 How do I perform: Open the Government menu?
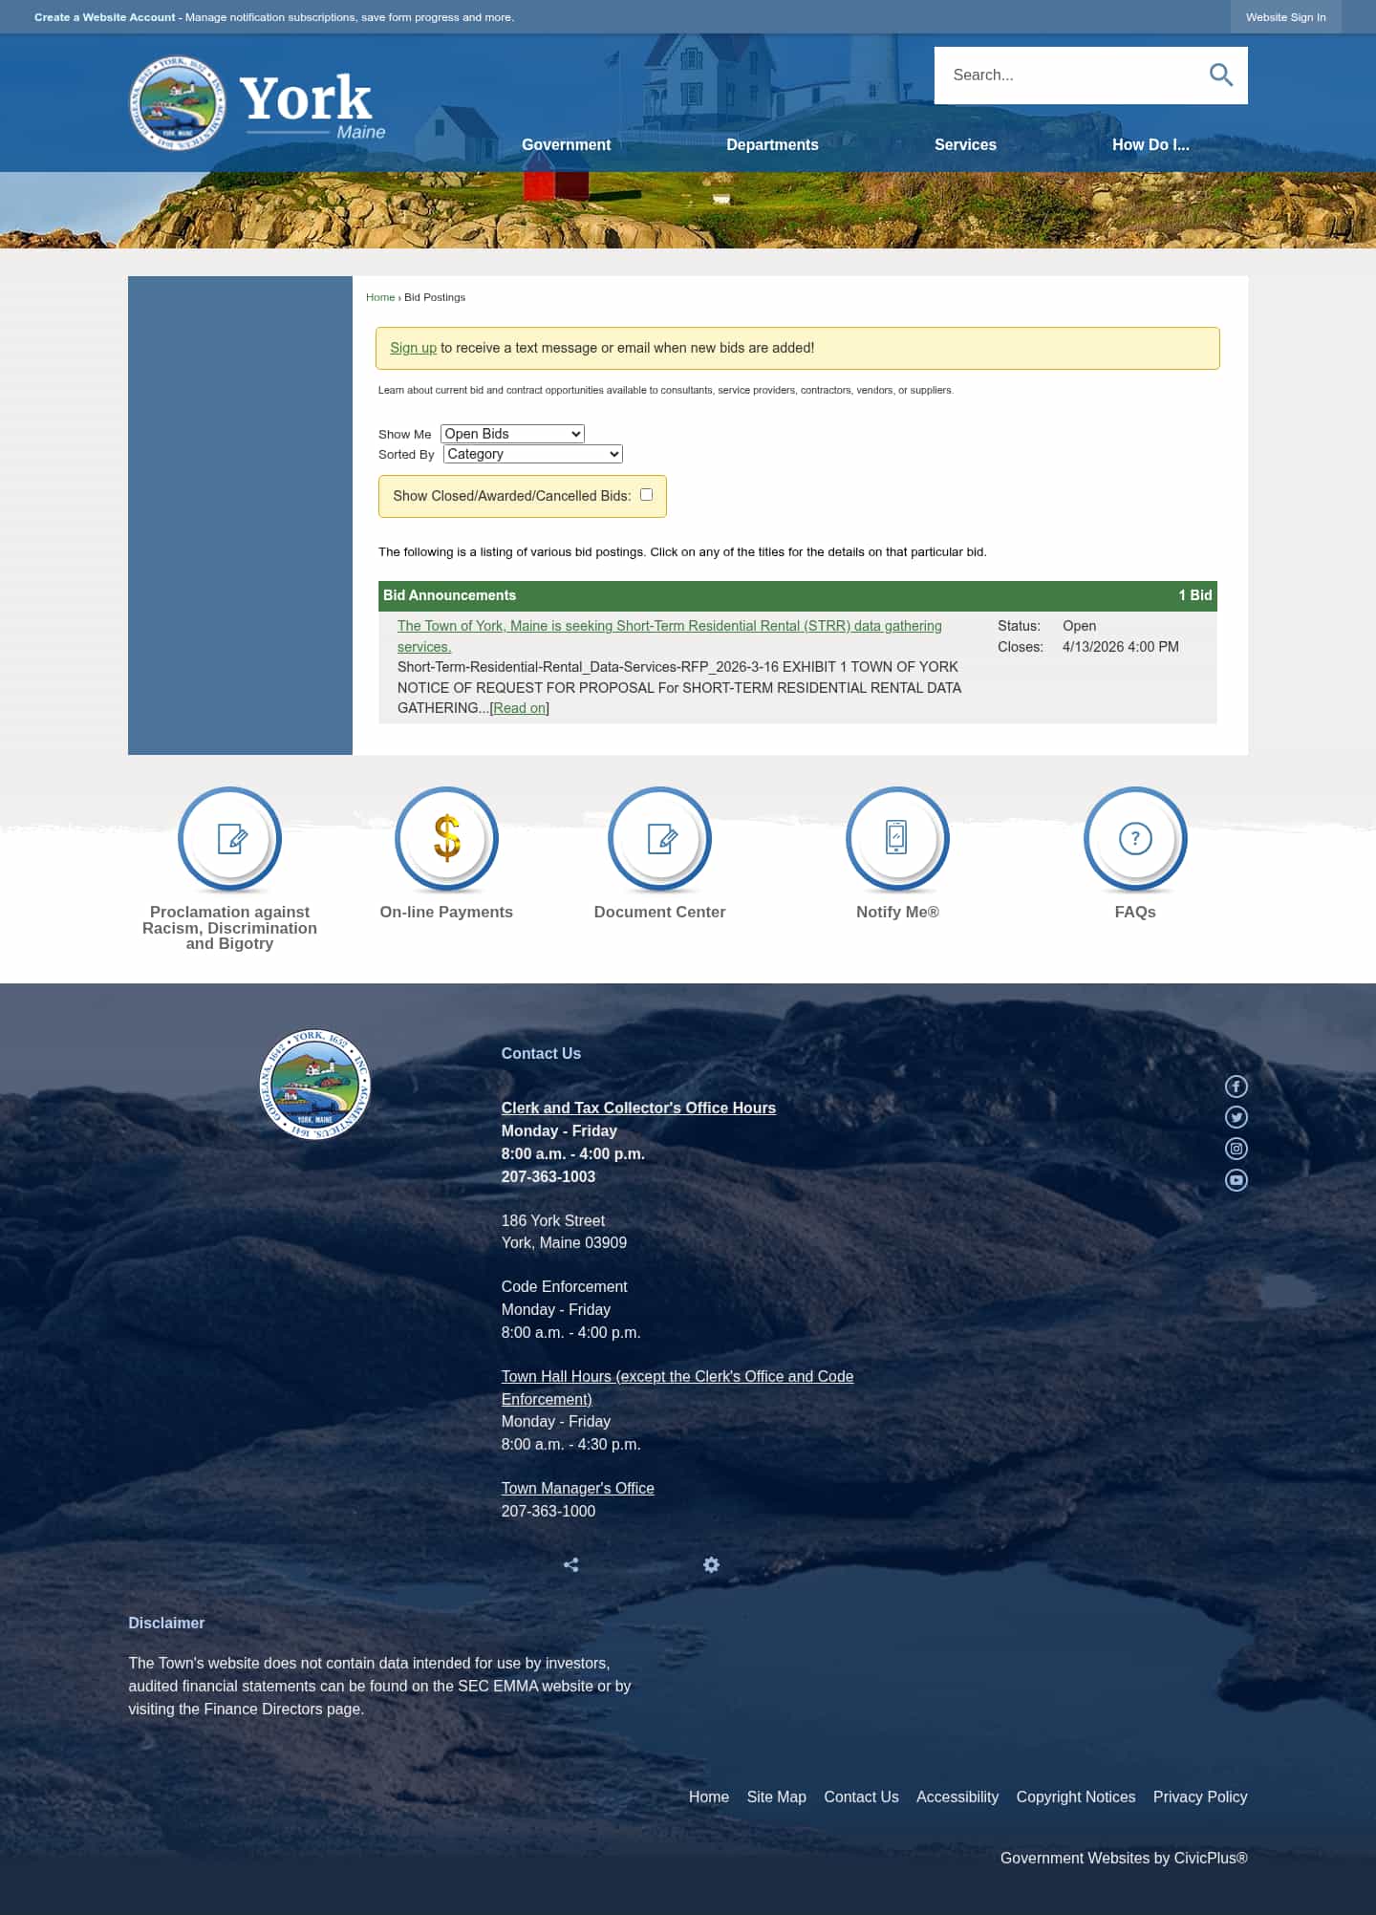(x=566, y=144)
